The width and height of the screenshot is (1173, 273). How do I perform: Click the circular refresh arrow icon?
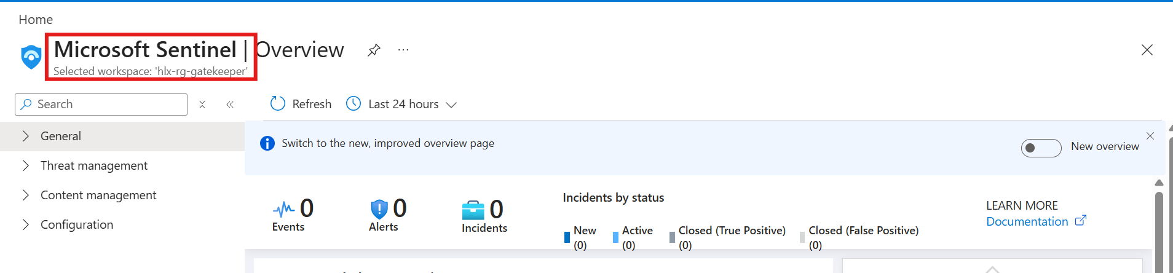(x=278, y=103)
